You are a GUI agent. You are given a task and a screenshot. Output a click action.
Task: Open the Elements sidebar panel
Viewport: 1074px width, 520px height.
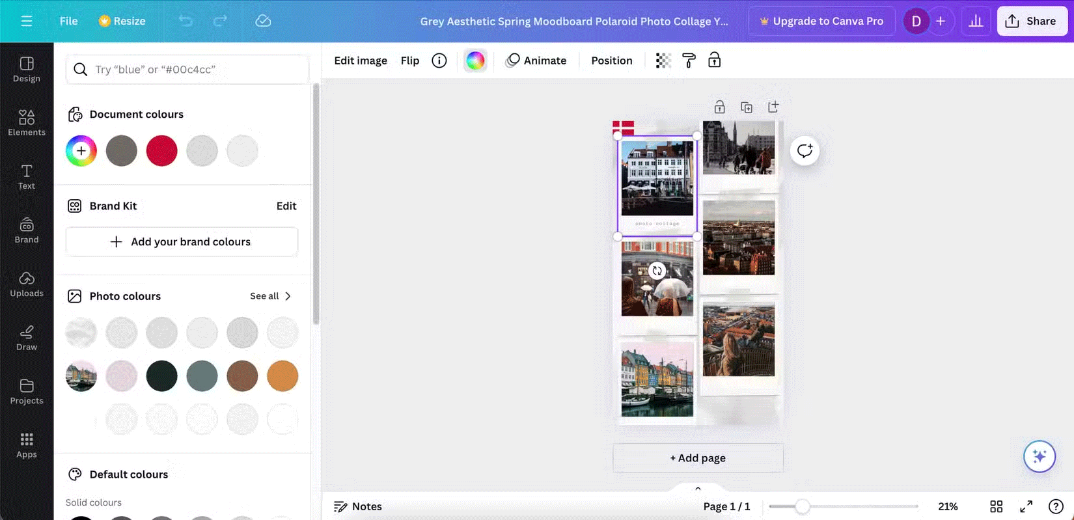tap(27, 123)
